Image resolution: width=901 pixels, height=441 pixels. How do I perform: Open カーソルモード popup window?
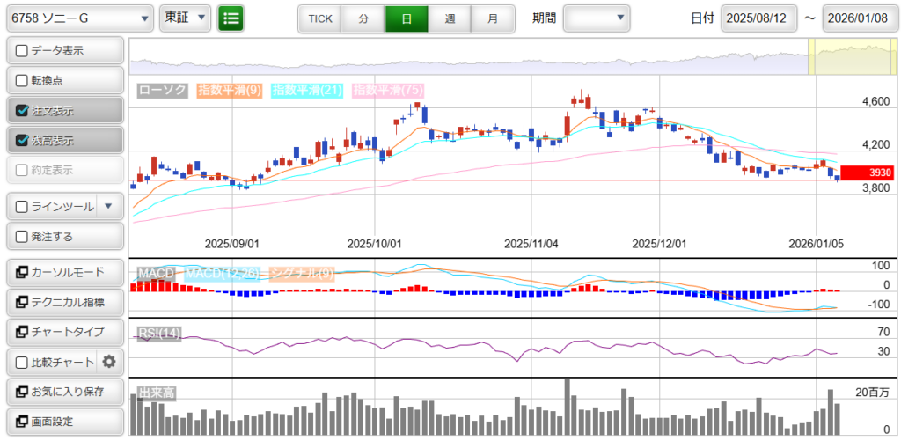pos(64,272)
